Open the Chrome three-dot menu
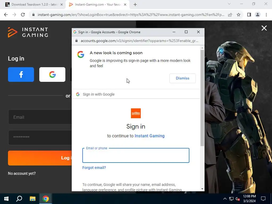The width and height of the screenshot is (272, 204). (x=266, y=15)
